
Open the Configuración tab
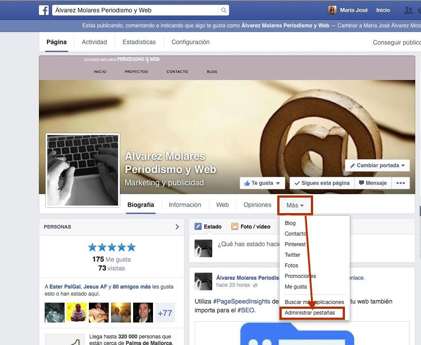190,42
